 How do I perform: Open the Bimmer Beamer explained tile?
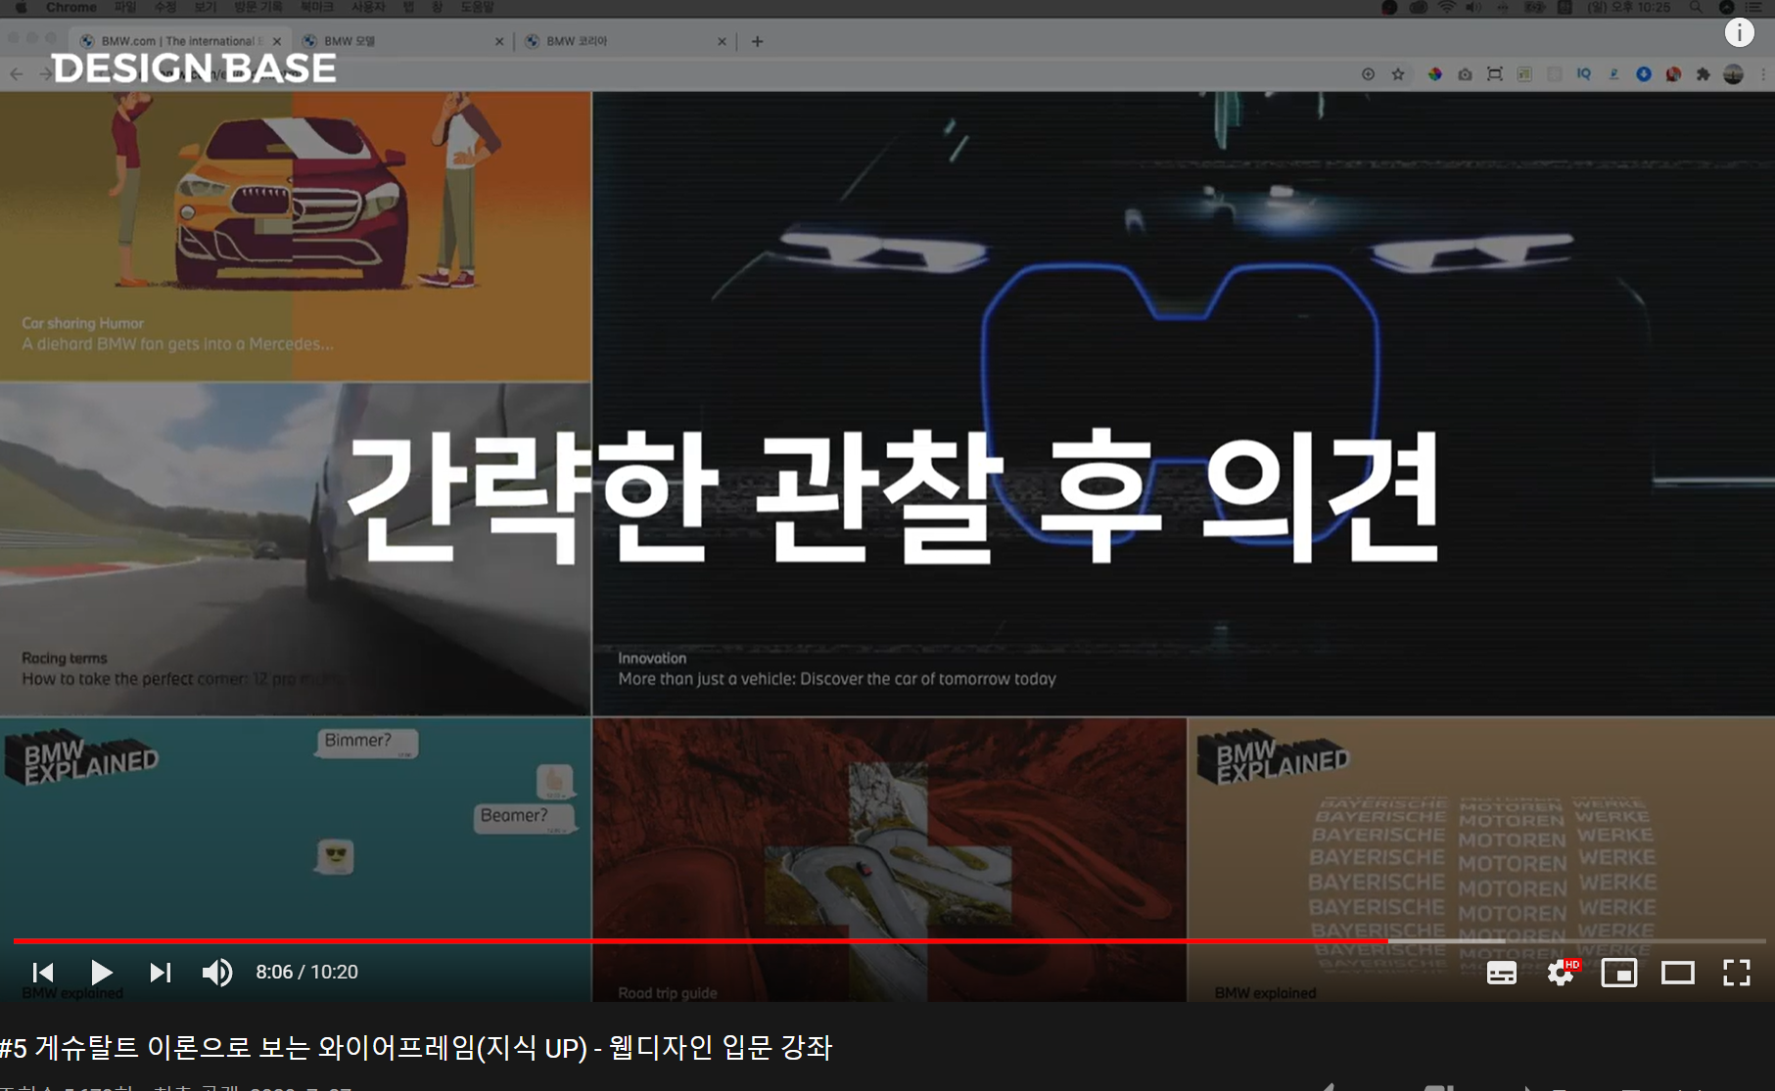[296, 859]
